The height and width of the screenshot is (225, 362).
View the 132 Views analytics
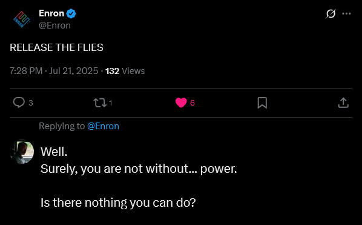click(125, 71)
